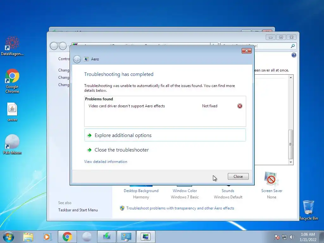
Task: Open View detailed information link
Action: click(106, 162)
